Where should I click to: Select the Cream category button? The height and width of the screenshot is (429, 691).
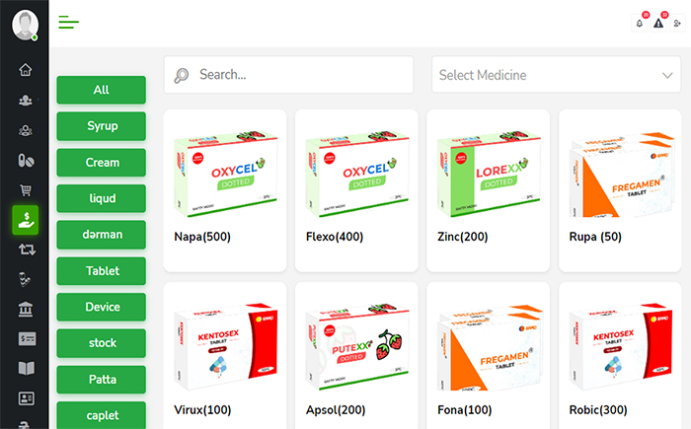coord(102,163)
